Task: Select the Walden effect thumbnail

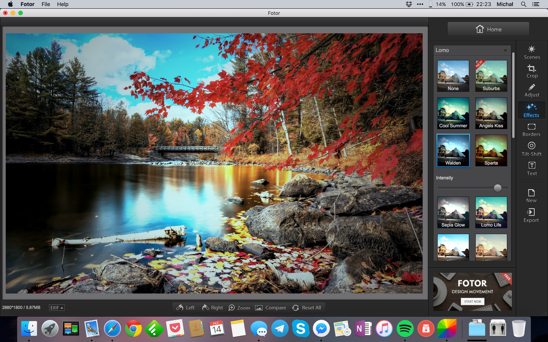Action: coord(453,150)
